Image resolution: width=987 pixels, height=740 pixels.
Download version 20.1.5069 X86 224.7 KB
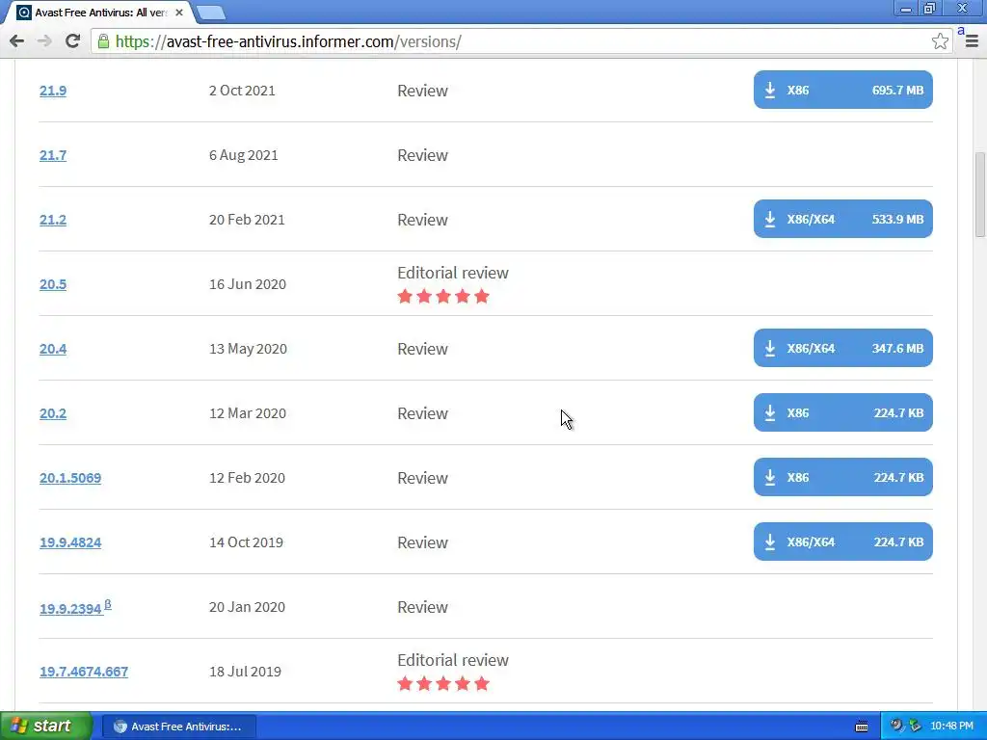click(842, 477)
